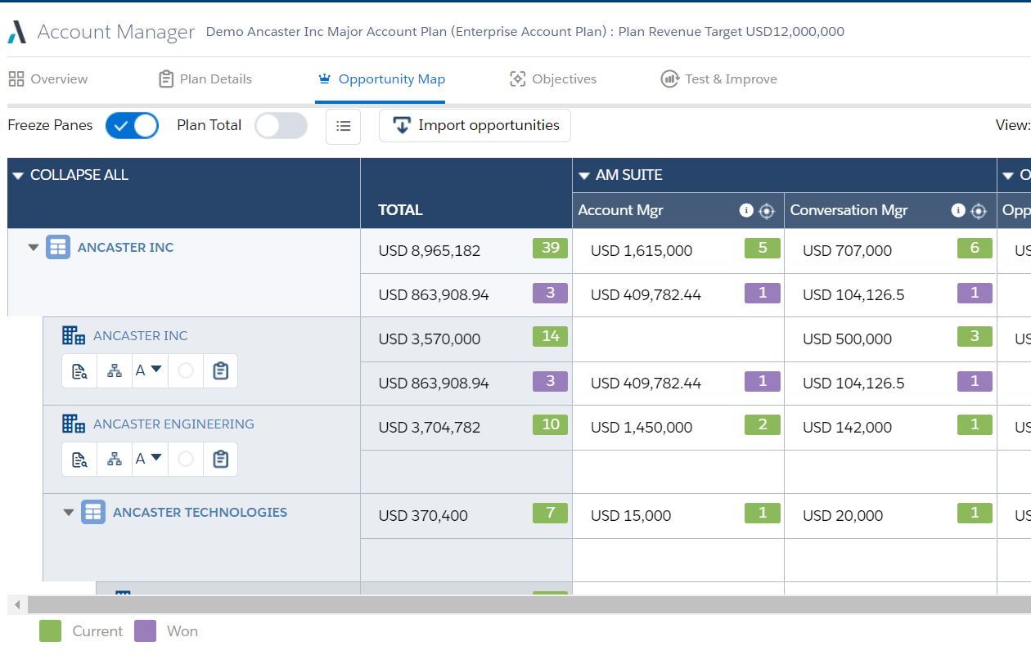Collapse the AM SUITE column group
1031x655 pixels.
584,176
